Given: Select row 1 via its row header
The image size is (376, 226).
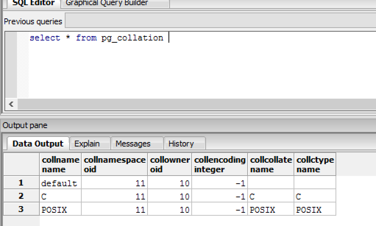Looking at the screenshot, I should click(21, 183).
